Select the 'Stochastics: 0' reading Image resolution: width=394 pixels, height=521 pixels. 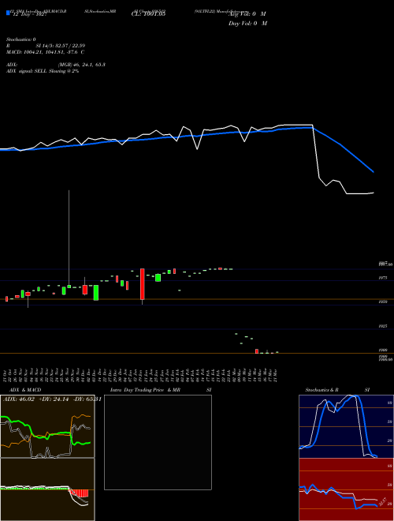21,39
